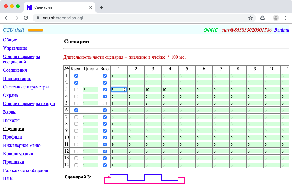Open the Chrome three-dot menu
The image size is (292, 185).
tap(285, 18)
